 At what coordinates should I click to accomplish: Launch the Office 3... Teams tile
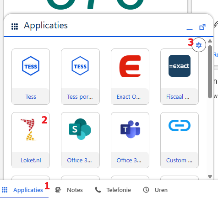click(x=130, y=140)
